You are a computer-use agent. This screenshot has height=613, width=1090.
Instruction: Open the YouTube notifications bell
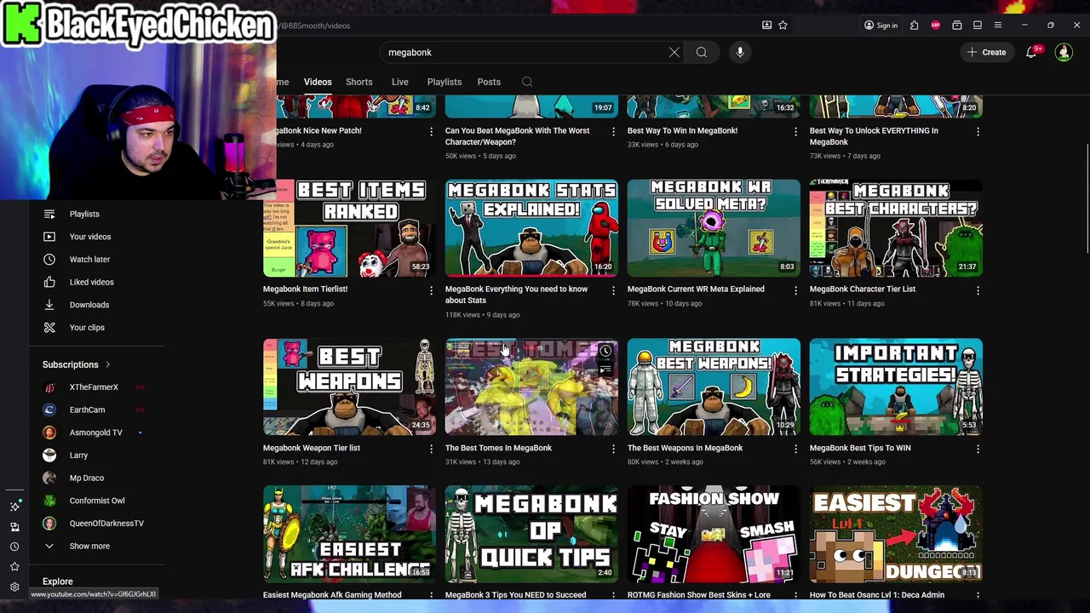(1031, 52)
